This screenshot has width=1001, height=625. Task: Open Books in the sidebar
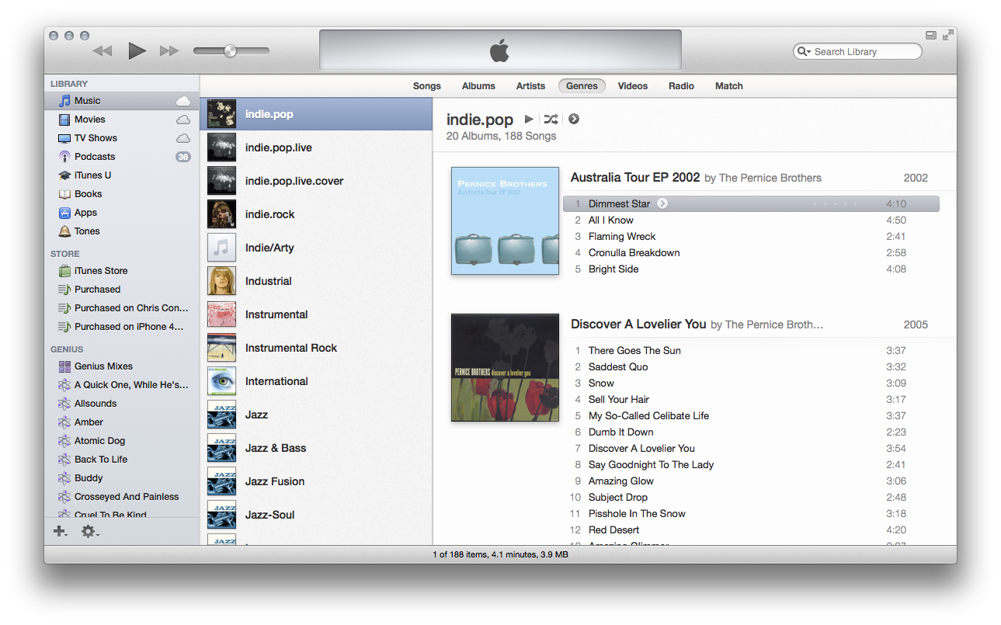(122, 194)
